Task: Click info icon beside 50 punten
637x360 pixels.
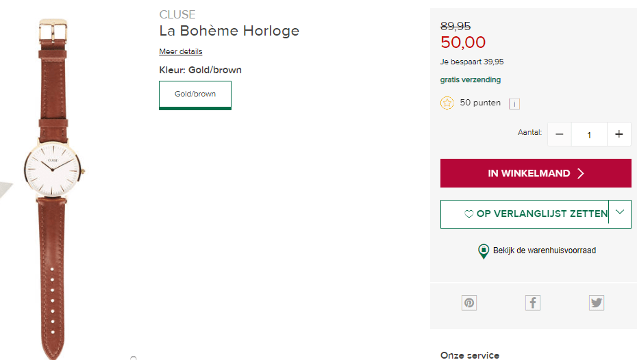Action: point(514,103)
